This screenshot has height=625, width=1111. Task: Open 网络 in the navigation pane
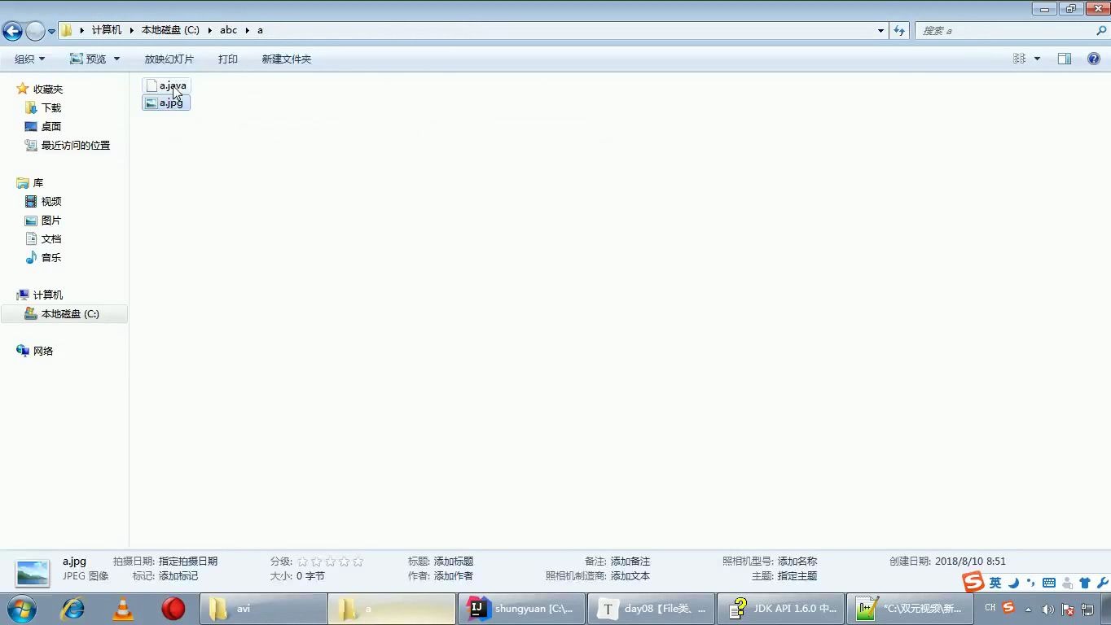(x=43, y=351)
